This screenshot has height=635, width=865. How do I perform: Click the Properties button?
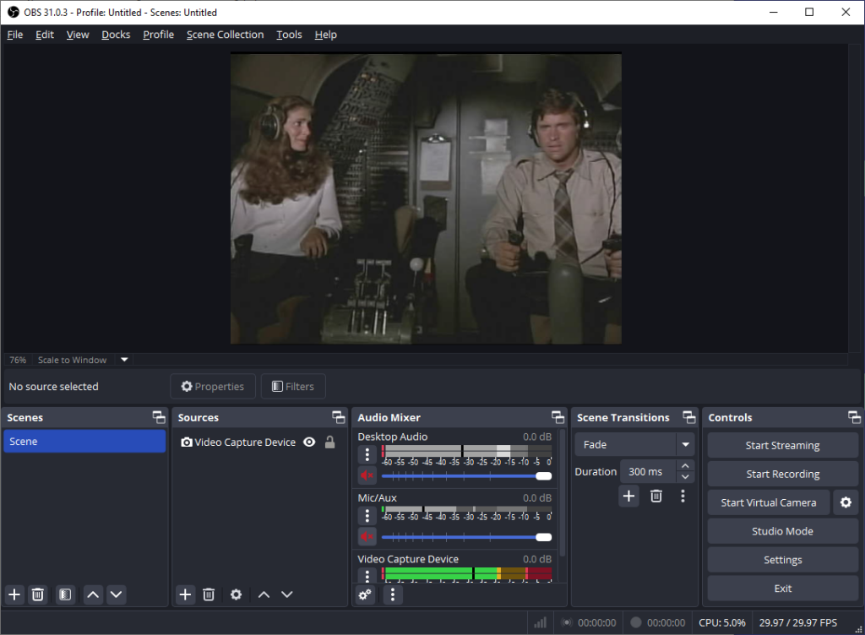213,387
